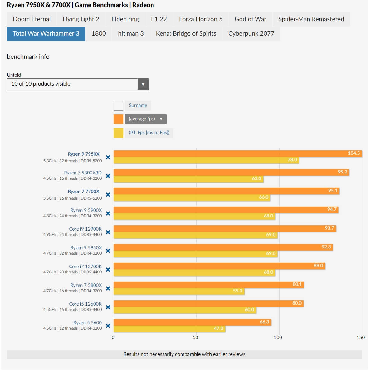
Task: Hide Ryzen 9 5900X via its X icon
Action: coord(108,213)
